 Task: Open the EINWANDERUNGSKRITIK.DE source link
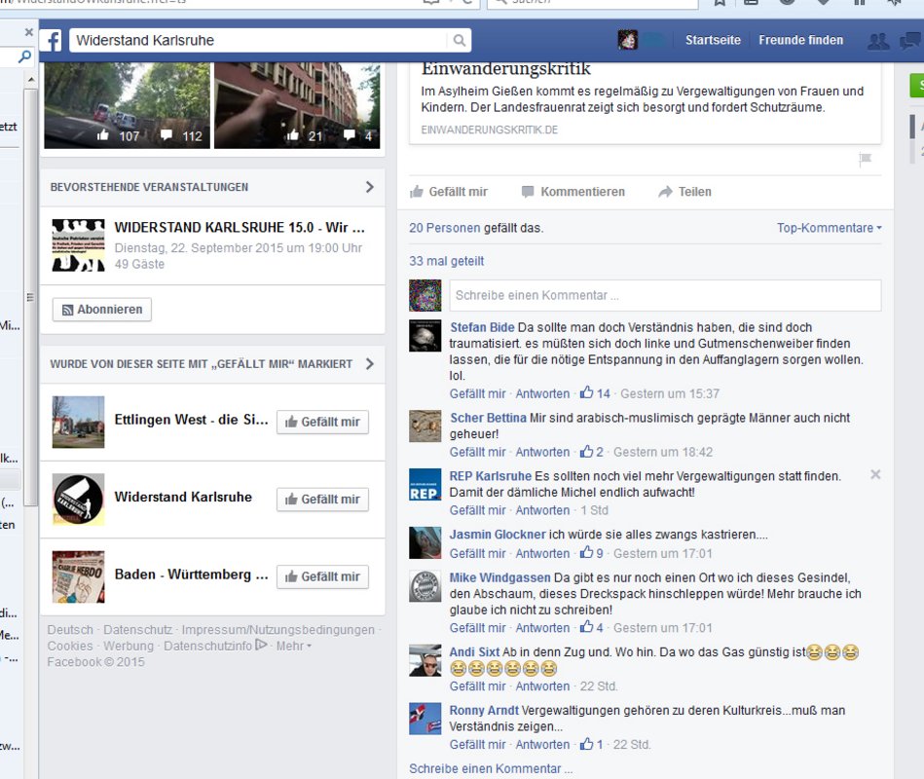[x=489, y=130]
